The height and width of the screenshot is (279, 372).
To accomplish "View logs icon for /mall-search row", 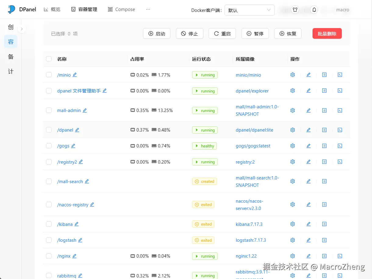I will [x=324, y=181].
